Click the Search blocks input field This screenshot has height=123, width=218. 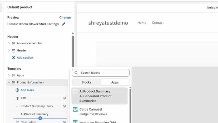pos(101,73)
